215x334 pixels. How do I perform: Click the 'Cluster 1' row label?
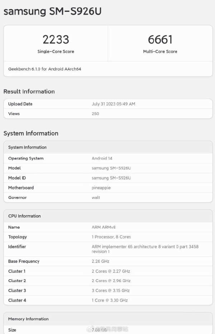click(x=17, y=271)
